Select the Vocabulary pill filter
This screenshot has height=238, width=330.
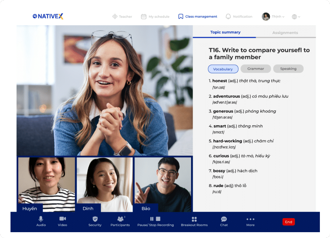click(223, 69)
